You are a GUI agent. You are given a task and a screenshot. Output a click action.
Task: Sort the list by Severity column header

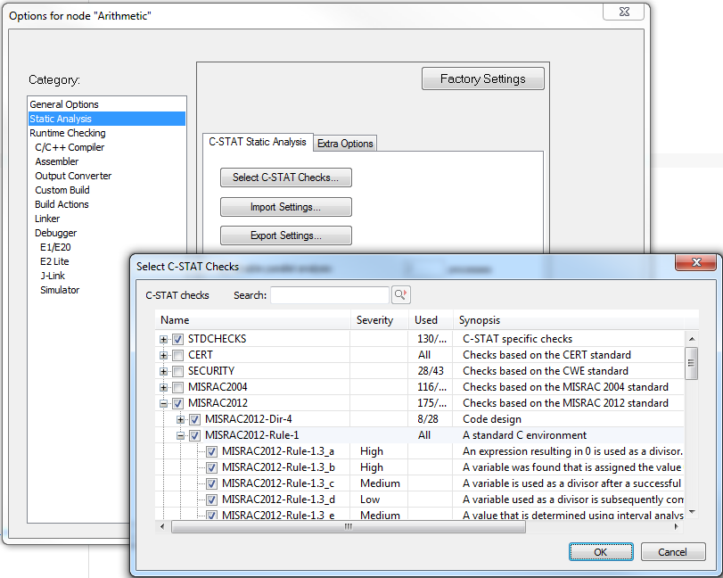coord(374,320)
